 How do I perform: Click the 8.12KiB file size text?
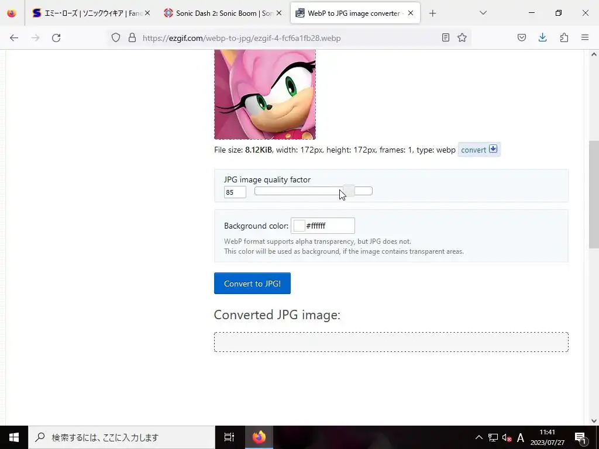pyautogui.click(x=258, y=150)
